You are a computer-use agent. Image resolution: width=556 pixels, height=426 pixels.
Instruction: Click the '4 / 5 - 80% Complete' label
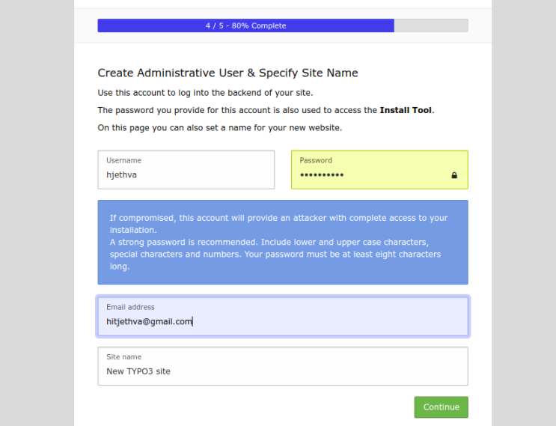[x=245, y=25]
